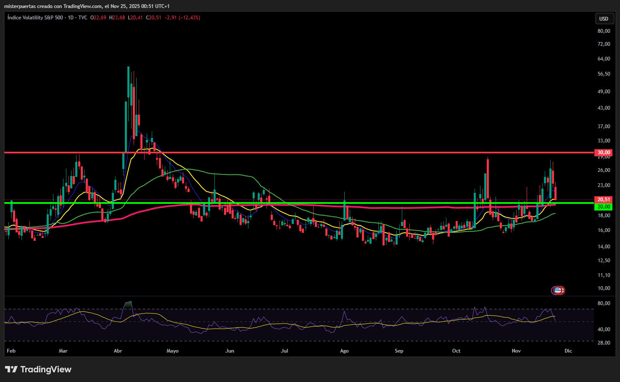Click the Dic label on the time axis
Viewport: 620px width, 382px height.
pyautogui.click(x=568, y=351)
